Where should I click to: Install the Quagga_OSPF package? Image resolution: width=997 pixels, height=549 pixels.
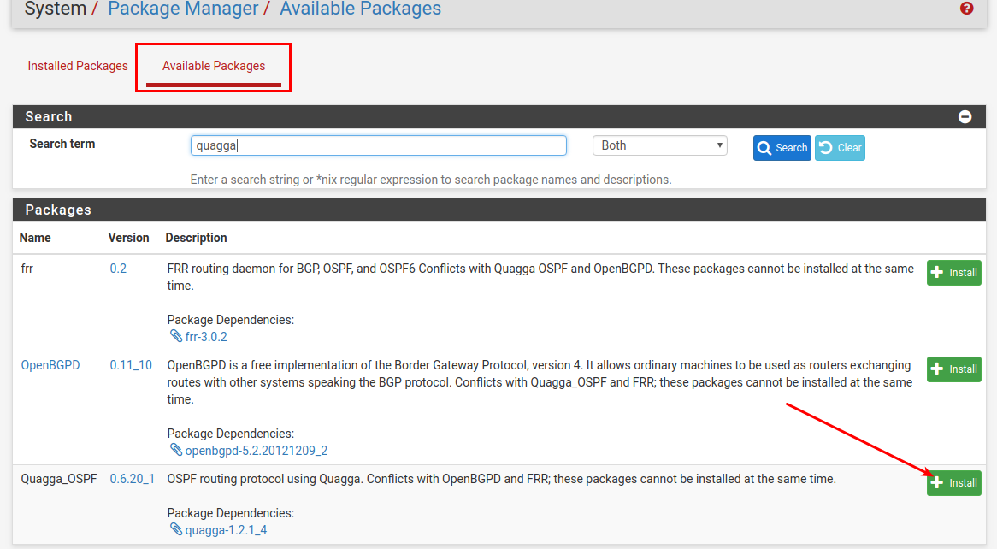point(953,483)
